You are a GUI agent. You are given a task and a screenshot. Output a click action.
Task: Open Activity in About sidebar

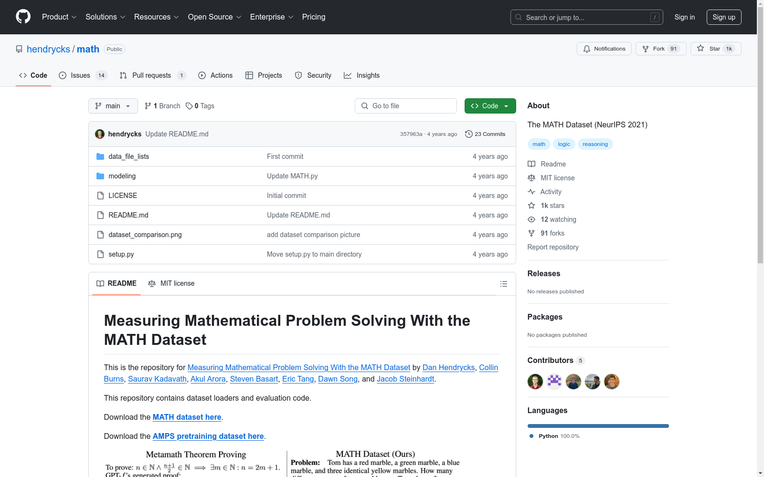click(x=545, y=192)
